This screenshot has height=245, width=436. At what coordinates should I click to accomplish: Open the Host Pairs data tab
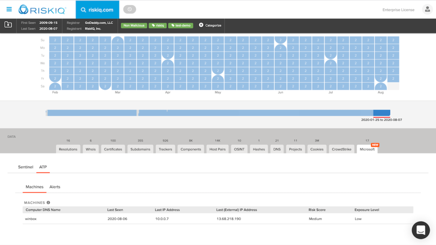(x=218, y=149)
